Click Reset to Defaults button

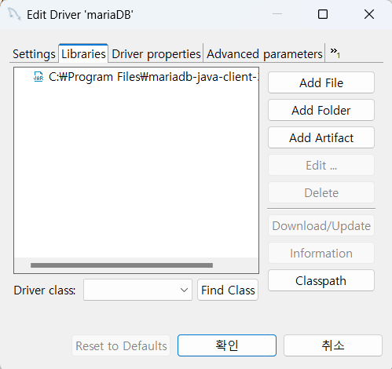point(121,345)
